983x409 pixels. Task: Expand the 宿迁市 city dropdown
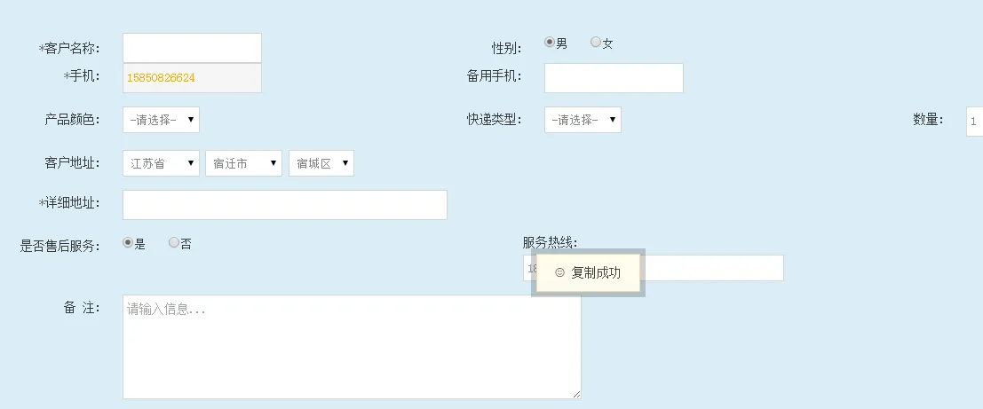(x=243, y=163)
